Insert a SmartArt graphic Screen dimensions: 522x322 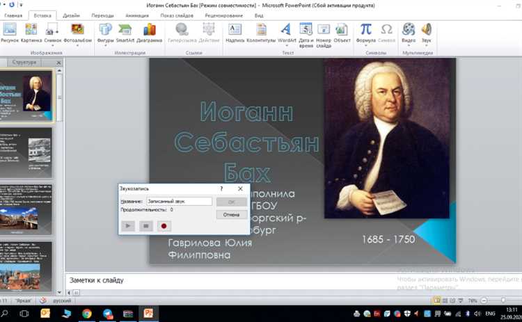125,30
